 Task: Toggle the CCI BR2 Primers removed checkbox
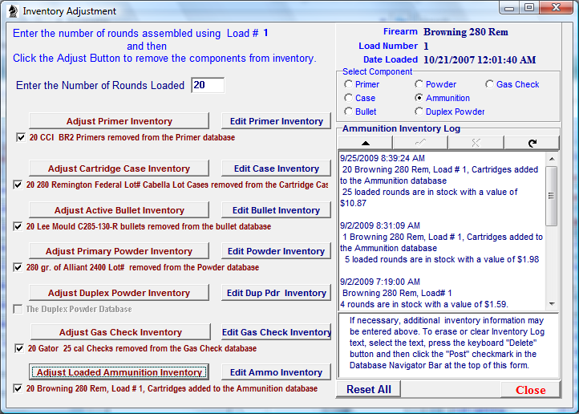(x=21, y=137)
